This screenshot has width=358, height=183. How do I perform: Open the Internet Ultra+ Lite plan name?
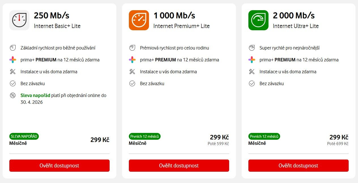click(296, 26)
